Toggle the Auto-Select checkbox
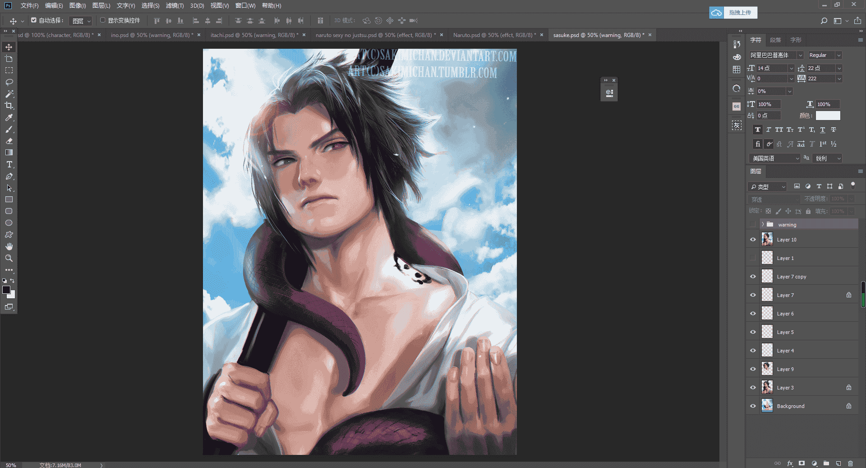Image resolution: width=866 pixels, height=468 pixels. 34,20
